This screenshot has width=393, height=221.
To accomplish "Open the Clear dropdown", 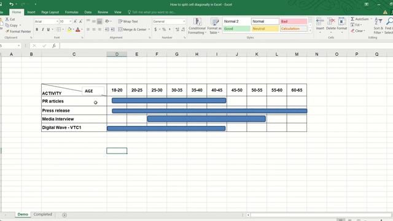I will click(357, 31).
